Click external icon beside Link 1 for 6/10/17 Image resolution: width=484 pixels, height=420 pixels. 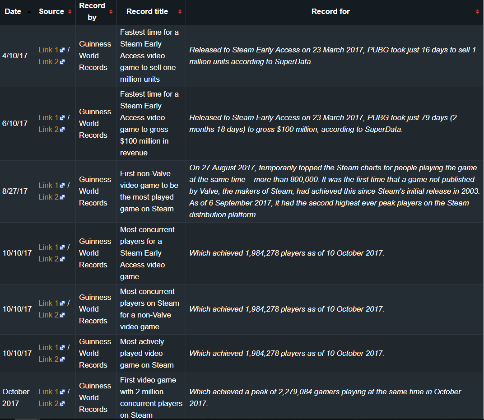[62, 118]
